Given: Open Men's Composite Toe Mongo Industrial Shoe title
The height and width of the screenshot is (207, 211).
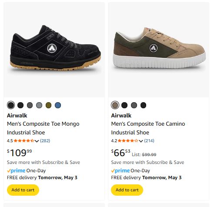Looking at the screenshot, I should 43,128.
